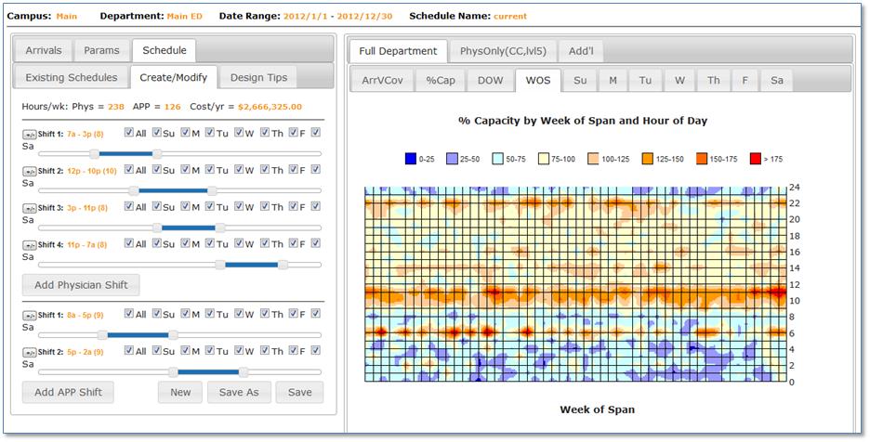Select the Full Department tab

[x=399, y=51]
